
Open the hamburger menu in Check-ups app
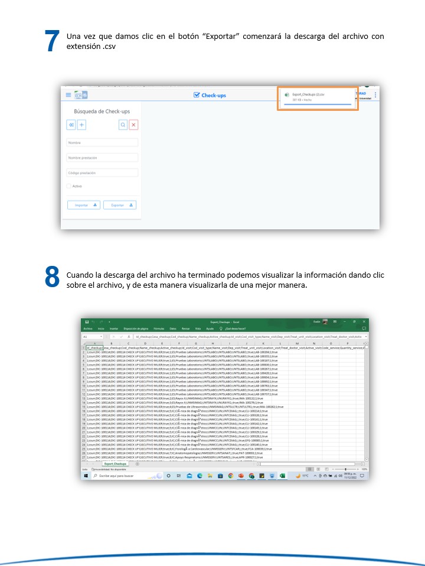[x=68, y=95]
